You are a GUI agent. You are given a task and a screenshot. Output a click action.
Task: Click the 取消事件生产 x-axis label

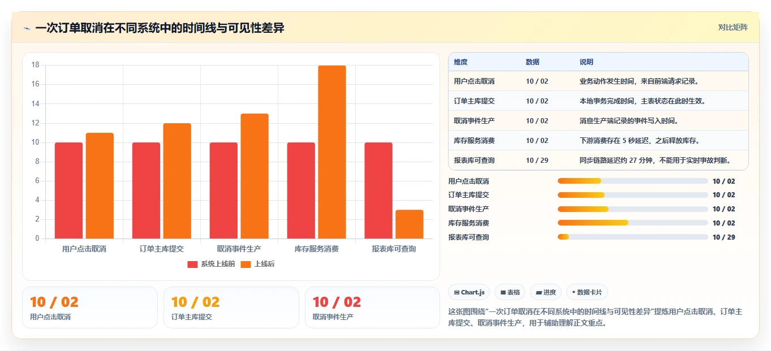[239, 249]
